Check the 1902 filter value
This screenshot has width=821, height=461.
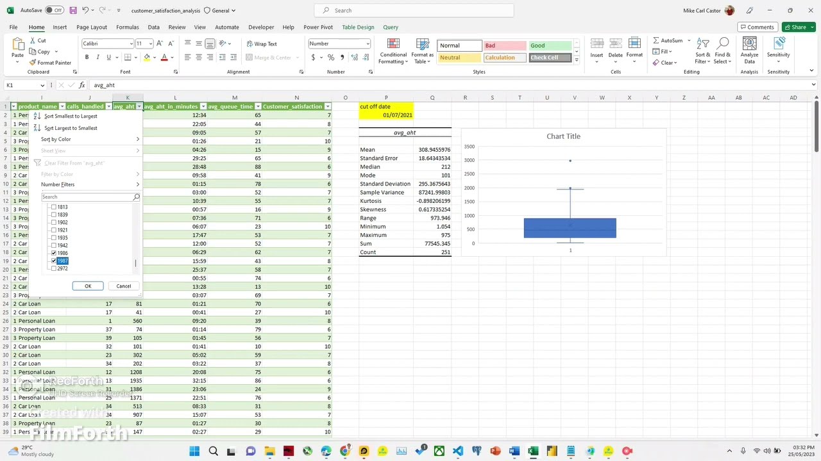pyautogui.click(x=54, y=222)
